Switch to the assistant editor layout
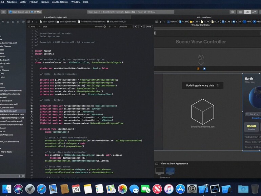This screenshot has height=196, width=261. point(247,12)
